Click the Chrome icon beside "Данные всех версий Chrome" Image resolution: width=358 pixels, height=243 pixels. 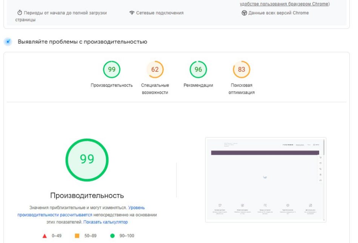tap(244, 13)
